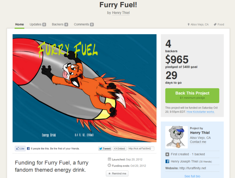Viewport: 235px width, 178px height.
Task: Click the short URL field kck.st/TaU8mQ
Action: coord(141,149)
